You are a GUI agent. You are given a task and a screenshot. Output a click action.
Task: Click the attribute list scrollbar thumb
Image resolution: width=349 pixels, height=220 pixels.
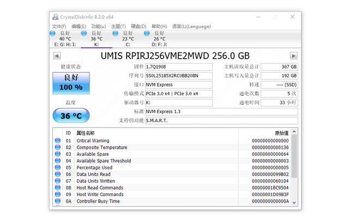point(294,156)
